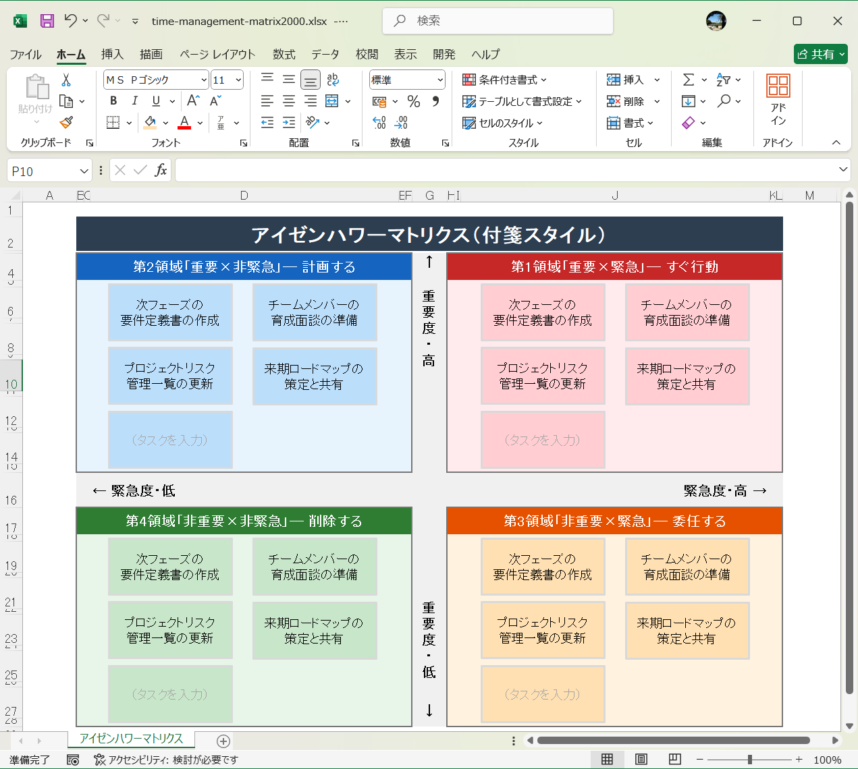Viewport: 858px width, 769px height.
Task: Activate the Format Painter brush
Action: [66, 123]
